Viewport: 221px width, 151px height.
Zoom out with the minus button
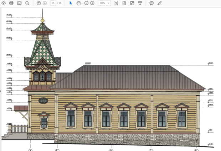pos(86,3)
